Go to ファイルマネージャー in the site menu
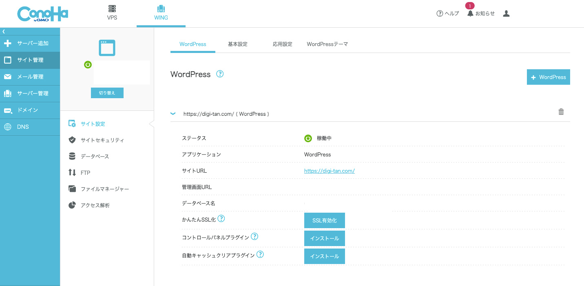 (104, 189)
